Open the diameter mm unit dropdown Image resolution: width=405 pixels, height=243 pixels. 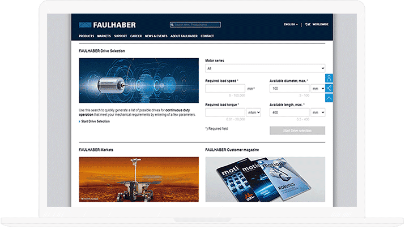point(318,89)
